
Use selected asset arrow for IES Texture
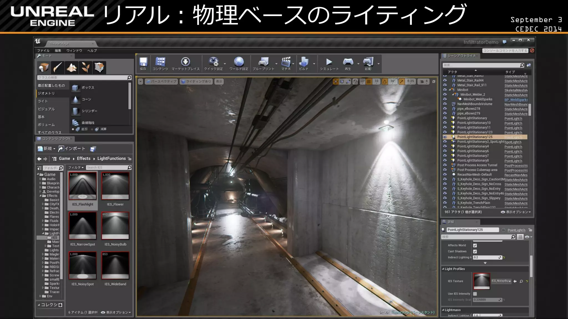point(515,281)
